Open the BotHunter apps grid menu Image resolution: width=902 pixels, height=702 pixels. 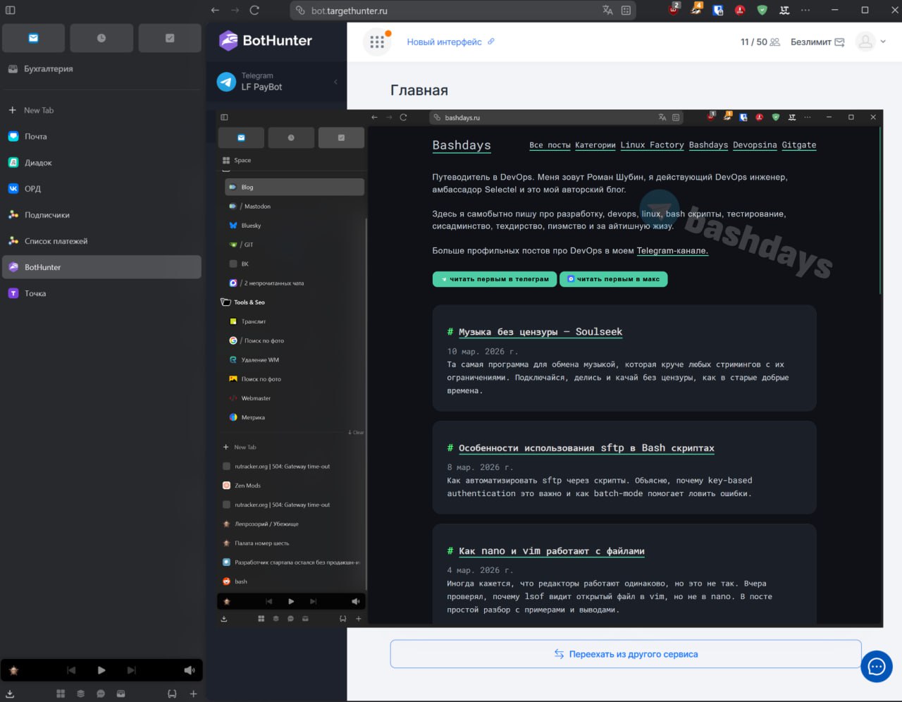[377, 42]
